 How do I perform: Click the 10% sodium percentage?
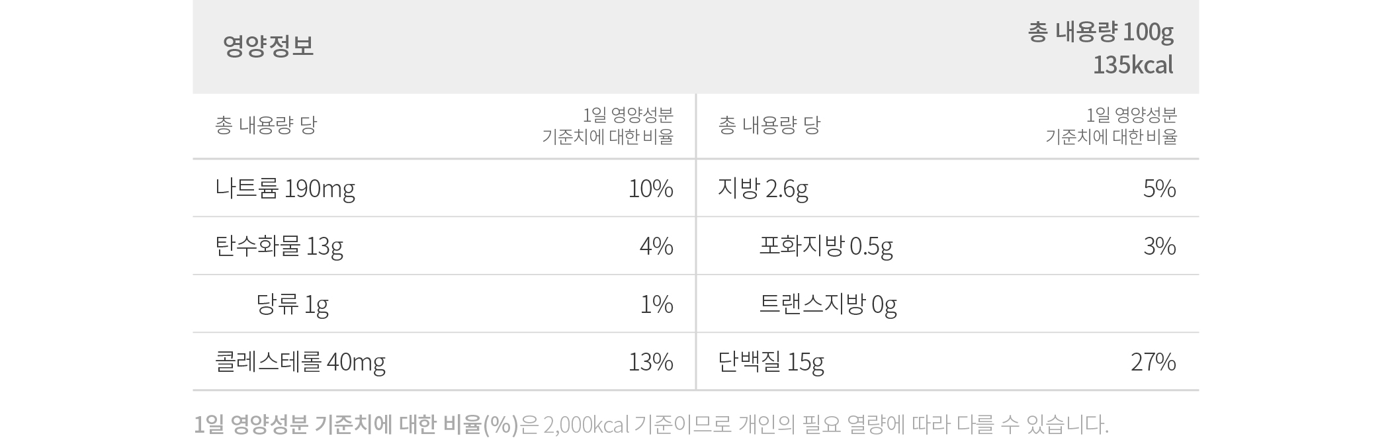pyautogui.click(x=651, y=189)
